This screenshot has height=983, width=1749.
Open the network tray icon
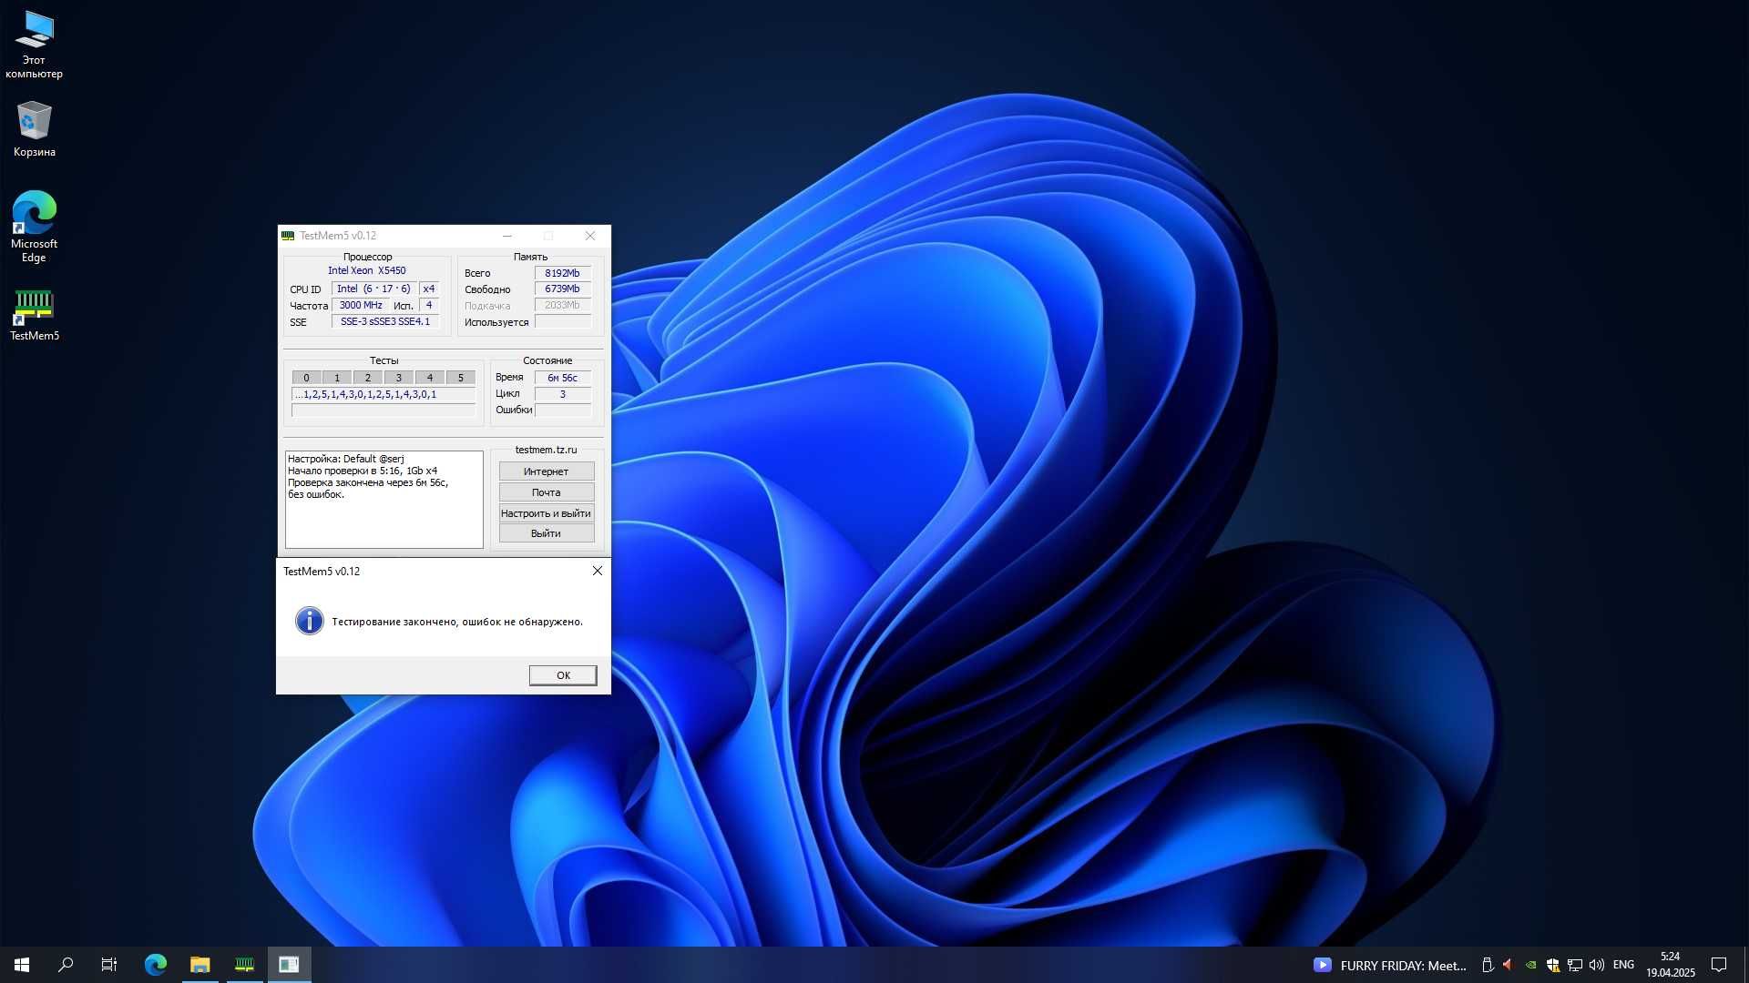(1574, 965)
